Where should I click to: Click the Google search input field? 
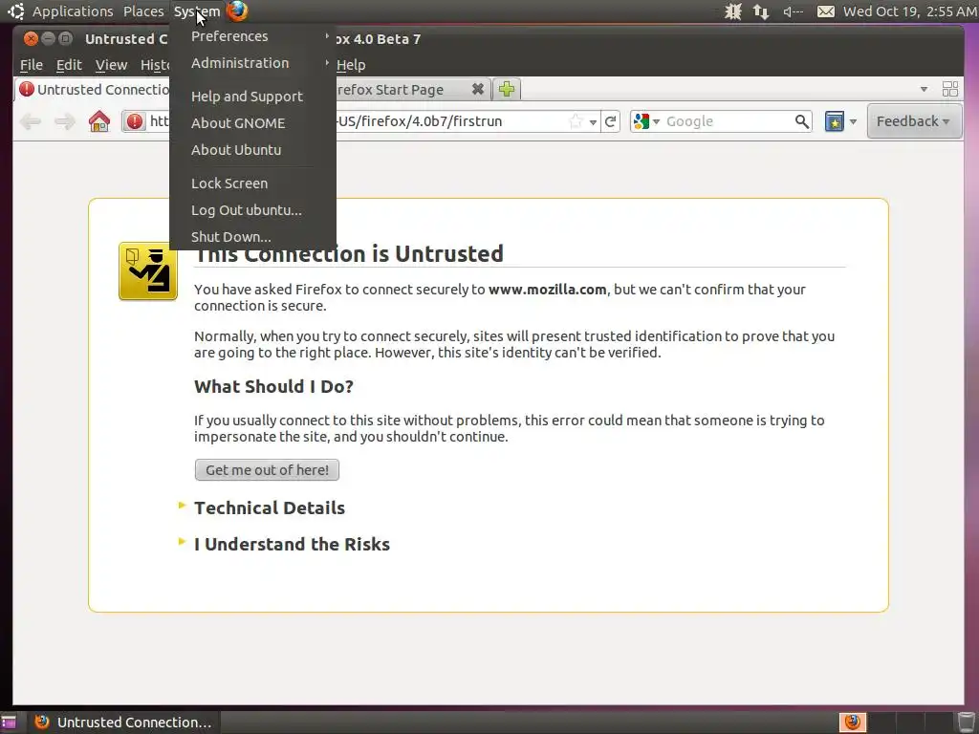point(729,121)
